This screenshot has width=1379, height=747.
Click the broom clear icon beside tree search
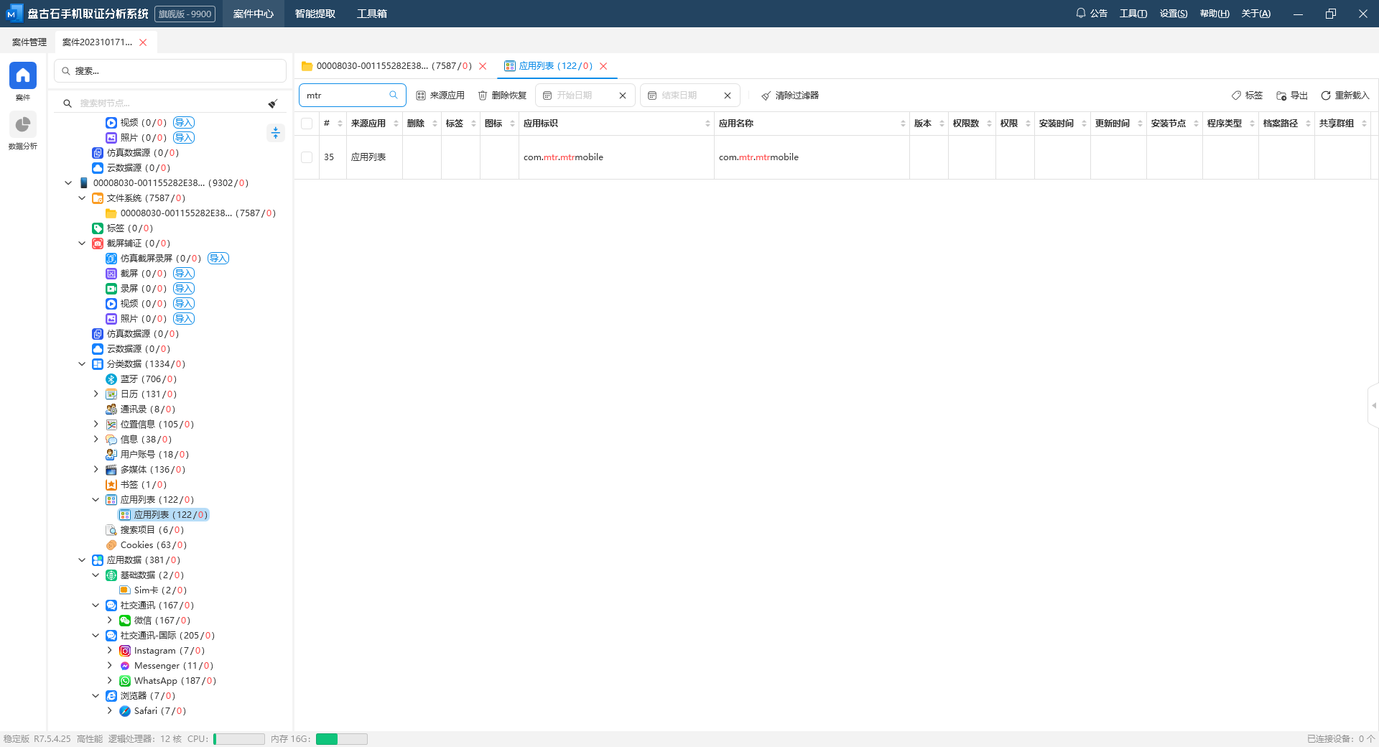(x=273, y=103)
